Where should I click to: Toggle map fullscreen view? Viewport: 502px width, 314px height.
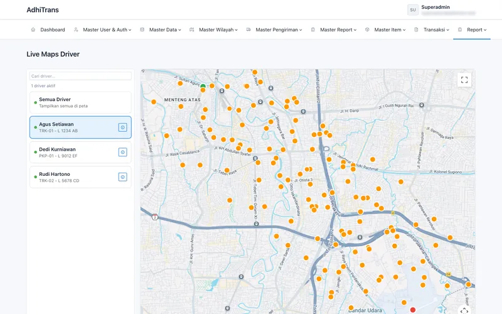click(x=464, y=80)
